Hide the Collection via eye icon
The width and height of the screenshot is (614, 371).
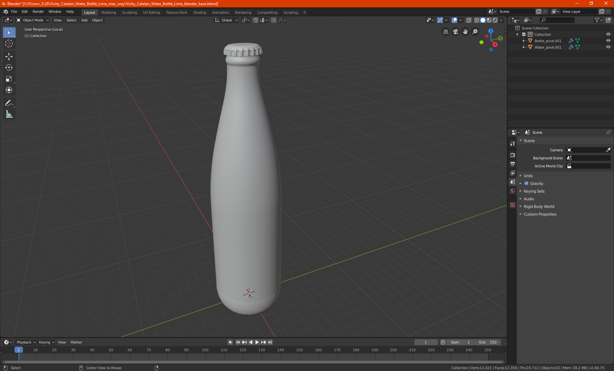pos(608,35)
